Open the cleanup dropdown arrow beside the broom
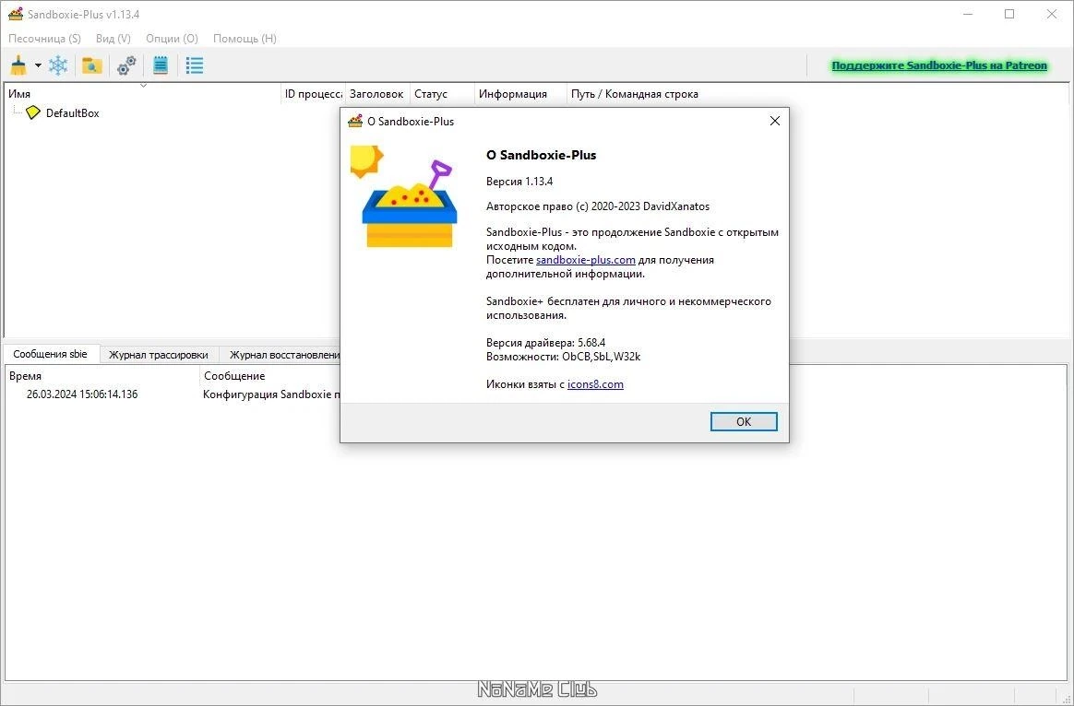The image size is (1074, 706). click(38, 65)
